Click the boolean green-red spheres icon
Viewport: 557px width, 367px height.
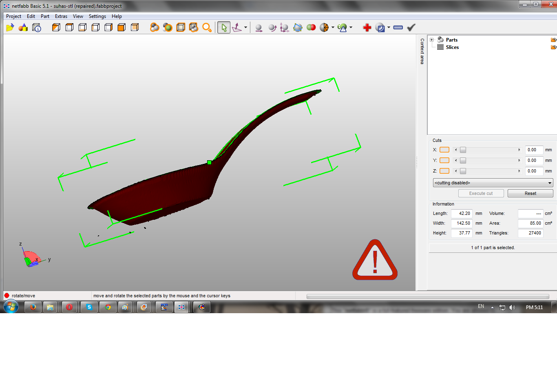[311, 27]
